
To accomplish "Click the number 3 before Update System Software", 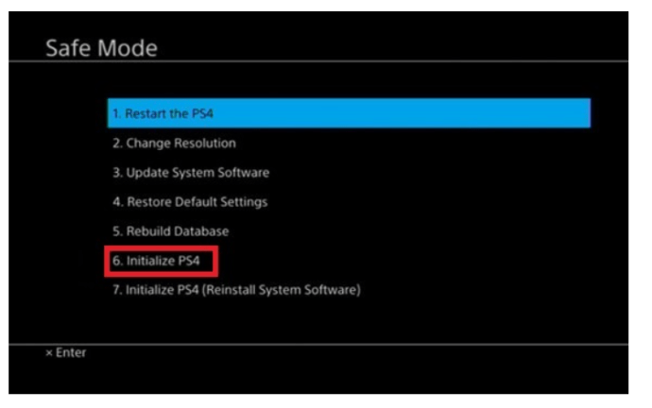I will [117, 173].
